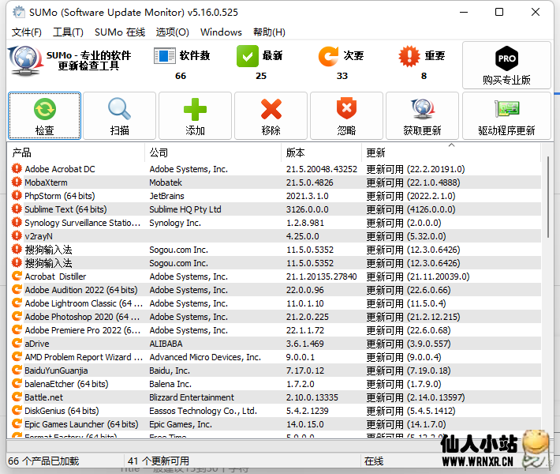Click orange icon beside Adobe Audition 2022

(x=17, y=289)
